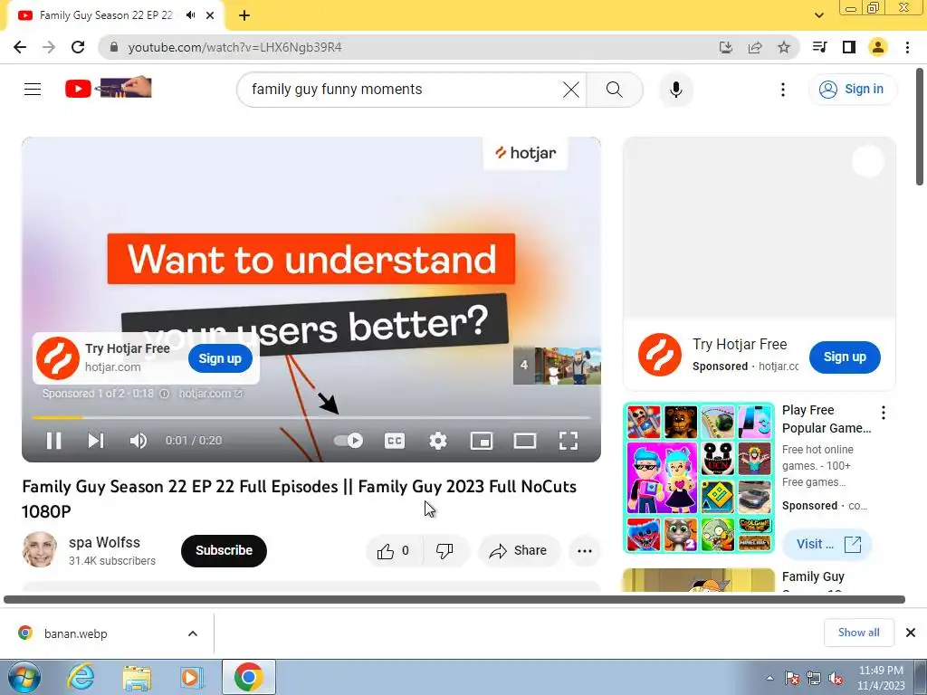The image size is (927, 695).
Task: Expand banan.webp download options chevron
Action: click(193, 633)
